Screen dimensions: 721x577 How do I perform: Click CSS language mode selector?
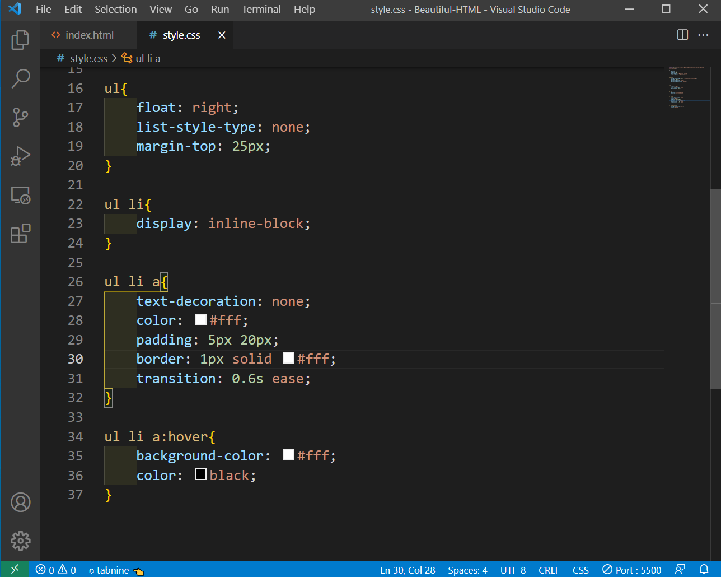tap(580, 570)
